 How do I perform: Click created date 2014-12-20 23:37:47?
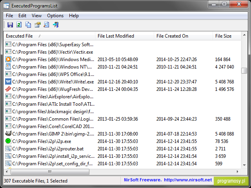[x=176, y=82]
